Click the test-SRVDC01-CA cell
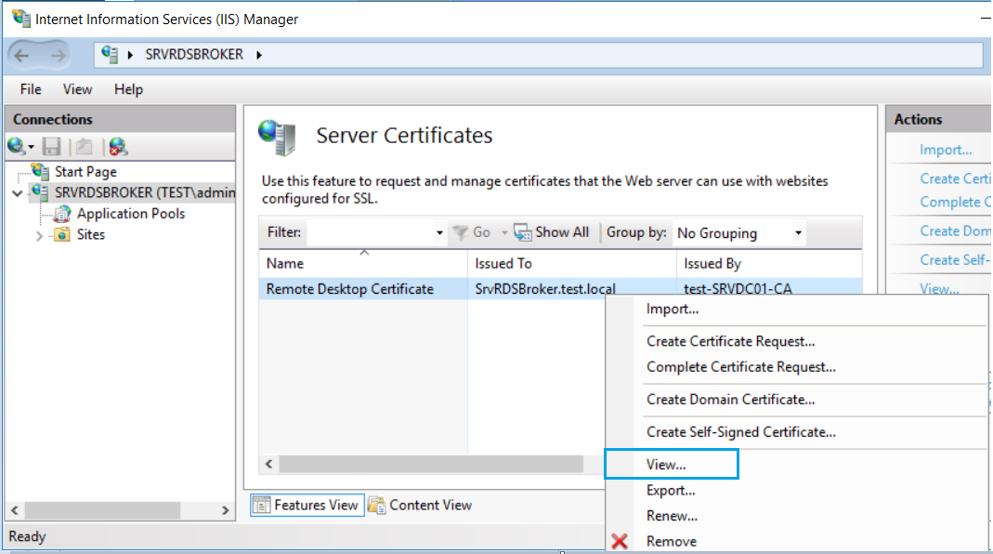Screen dimensions: 993x554 pyautogui.click(x=738, y=289)
